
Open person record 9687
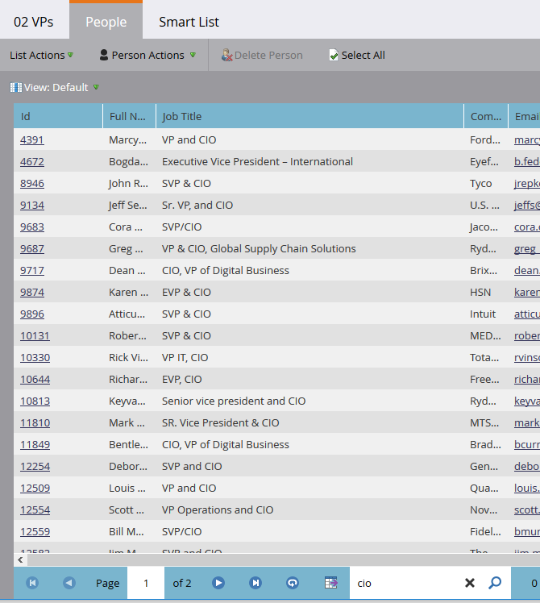click(x=32, y=248)
